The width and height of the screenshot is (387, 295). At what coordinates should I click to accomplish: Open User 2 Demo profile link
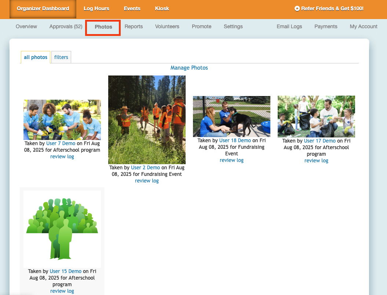click(x=145, y=168)
